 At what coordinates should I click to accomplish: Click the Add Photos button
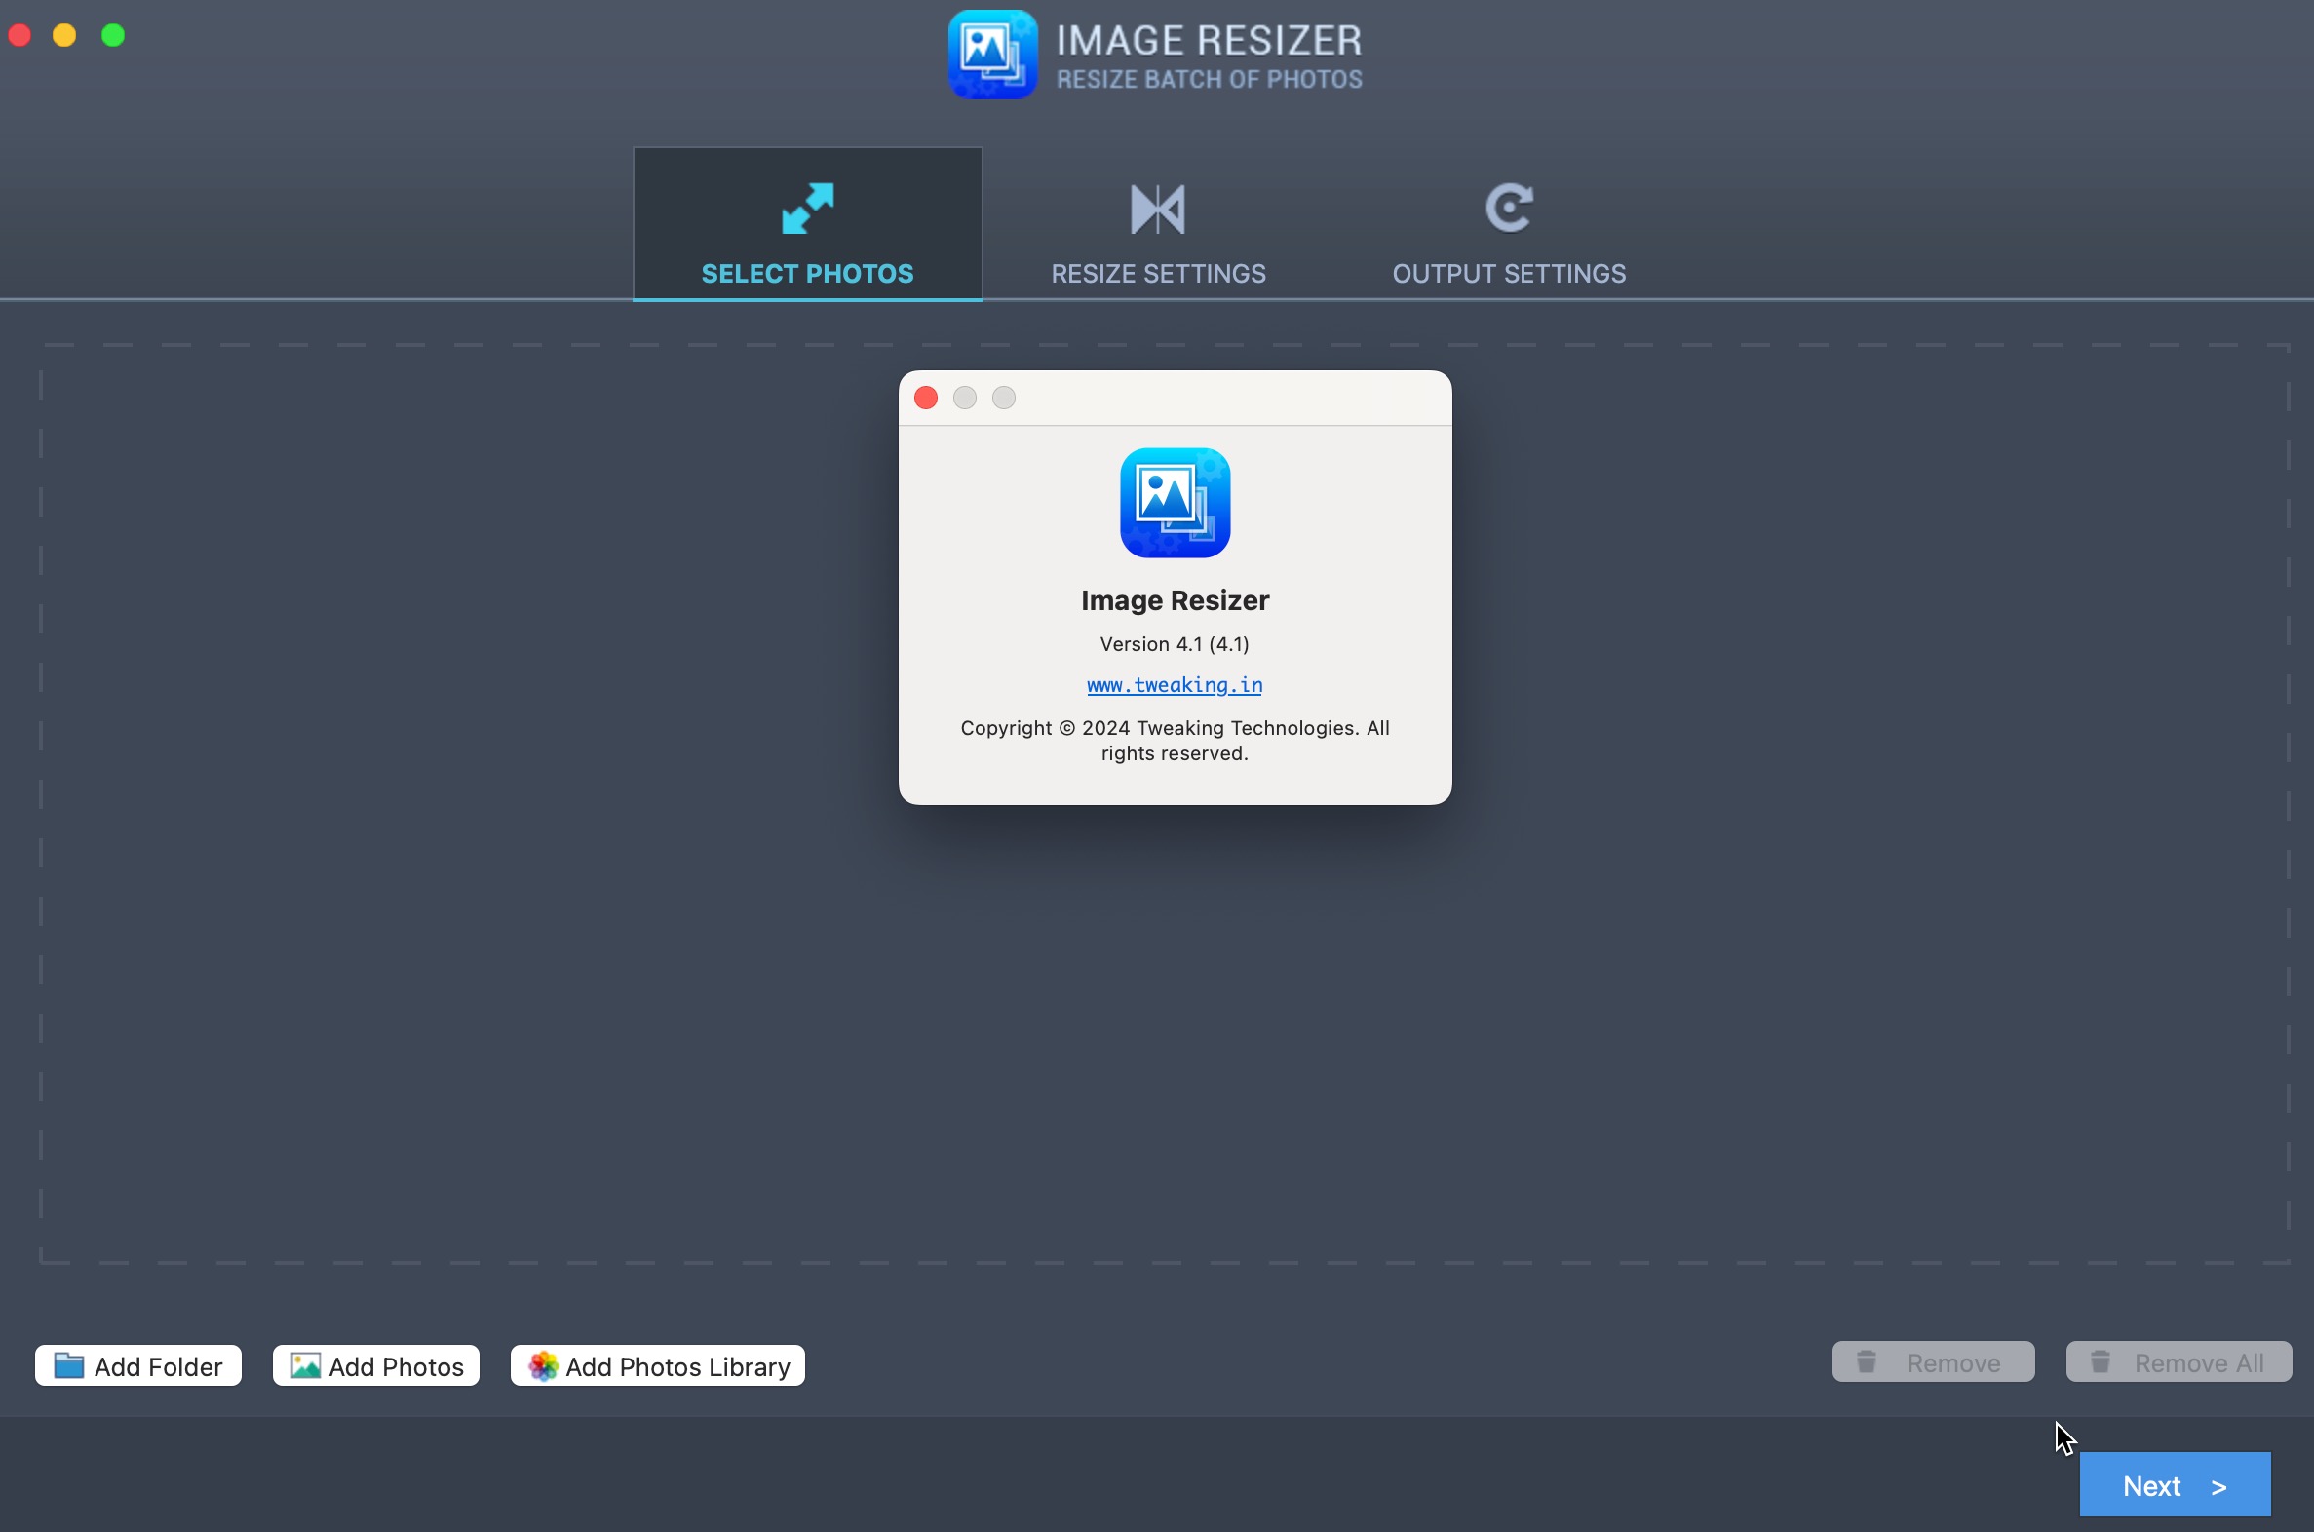pyautogui.click(x=376, y=1366)
